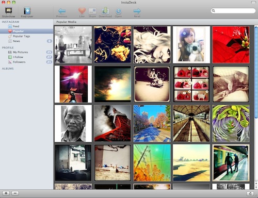Click the vertical scrollbar of the photo grid
Viewport: 258px width, 198px height.
(256, 72)
